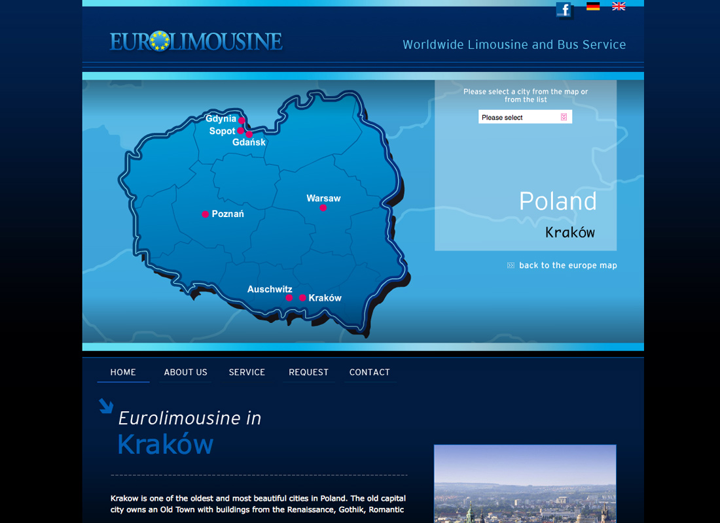
Task: Click the Warsaw city label
Action: [x=324, y=198]
